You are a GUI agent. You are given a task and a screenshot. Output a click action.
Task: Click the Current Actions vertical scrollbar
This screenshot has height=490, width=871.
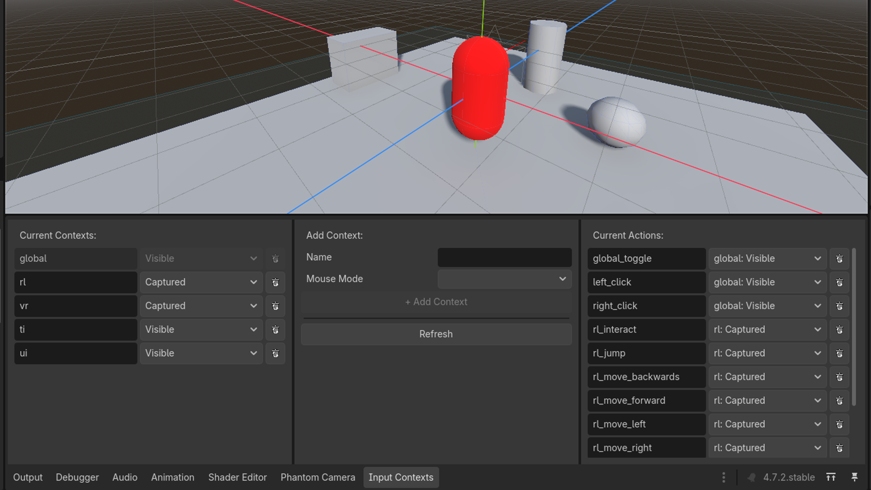[x=854, y=327]
